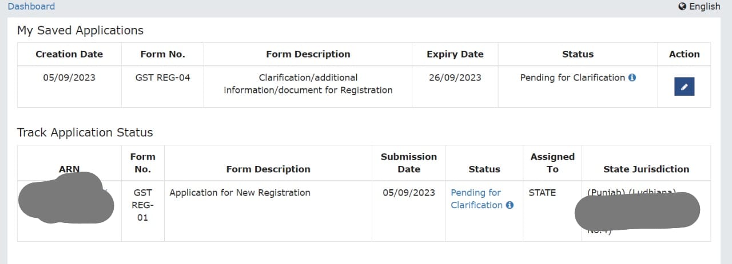
Task: Click the Assigned To column header
Action: click(x=552, y=163)
